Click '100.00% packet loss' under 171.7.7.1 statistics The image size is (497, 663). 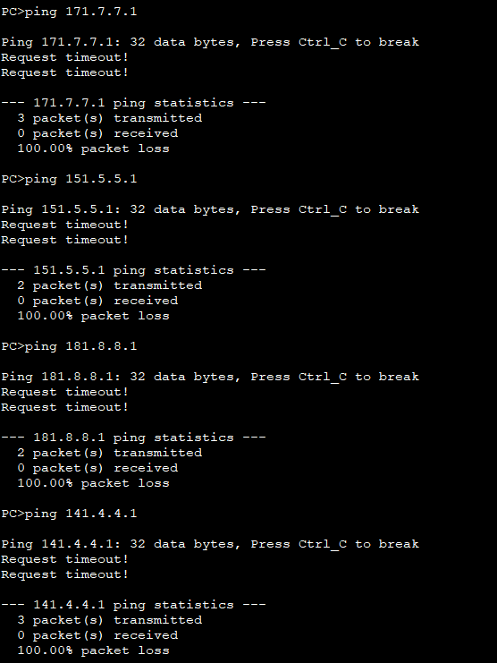point(93,149)
